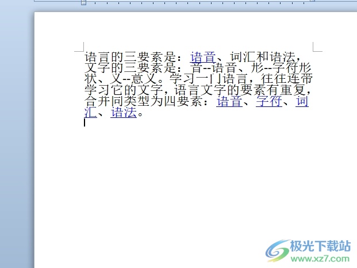Open the 语法 hyperlink in the last line
Screen dimensions: 357x268
pyautogui.click(x=124, y=113)
